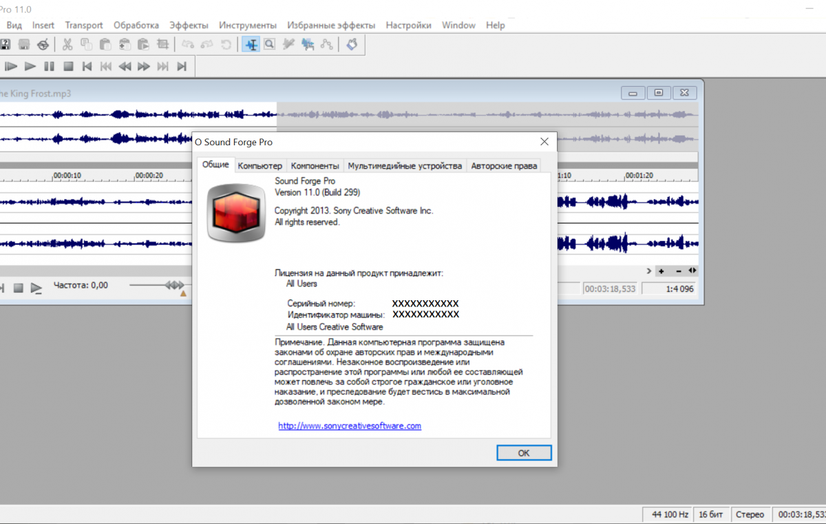
Task: Click the Redo arrow icon
Action: click(206, 45)
